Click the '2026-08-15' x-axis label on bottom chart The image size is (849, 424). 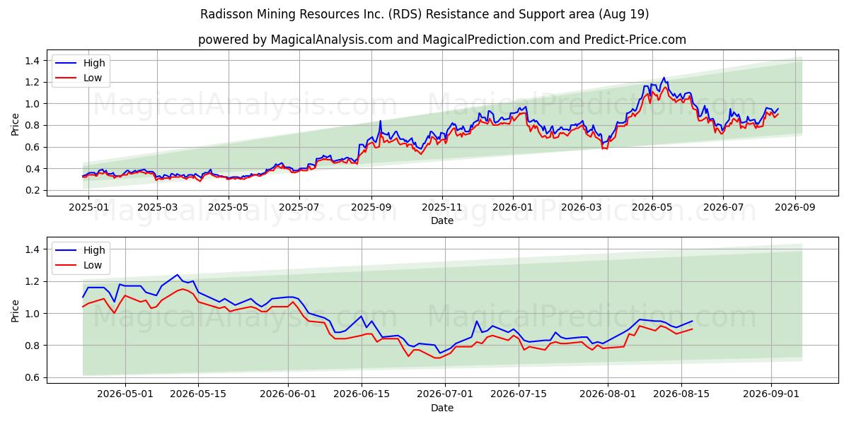(x=682, y=395)
